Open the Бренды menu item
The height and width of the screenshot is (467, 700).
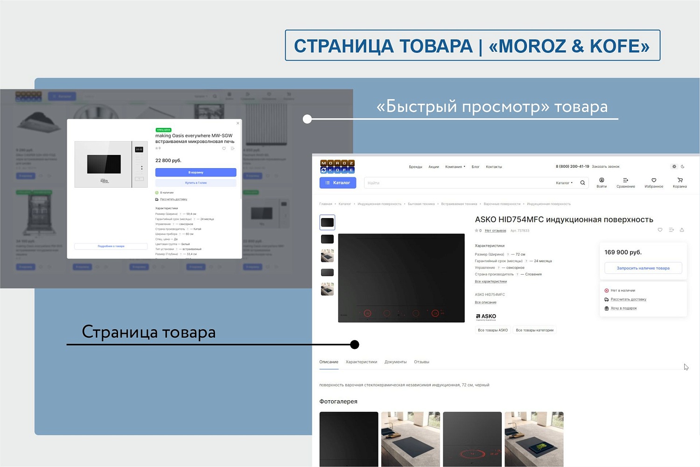coord(415,167)
